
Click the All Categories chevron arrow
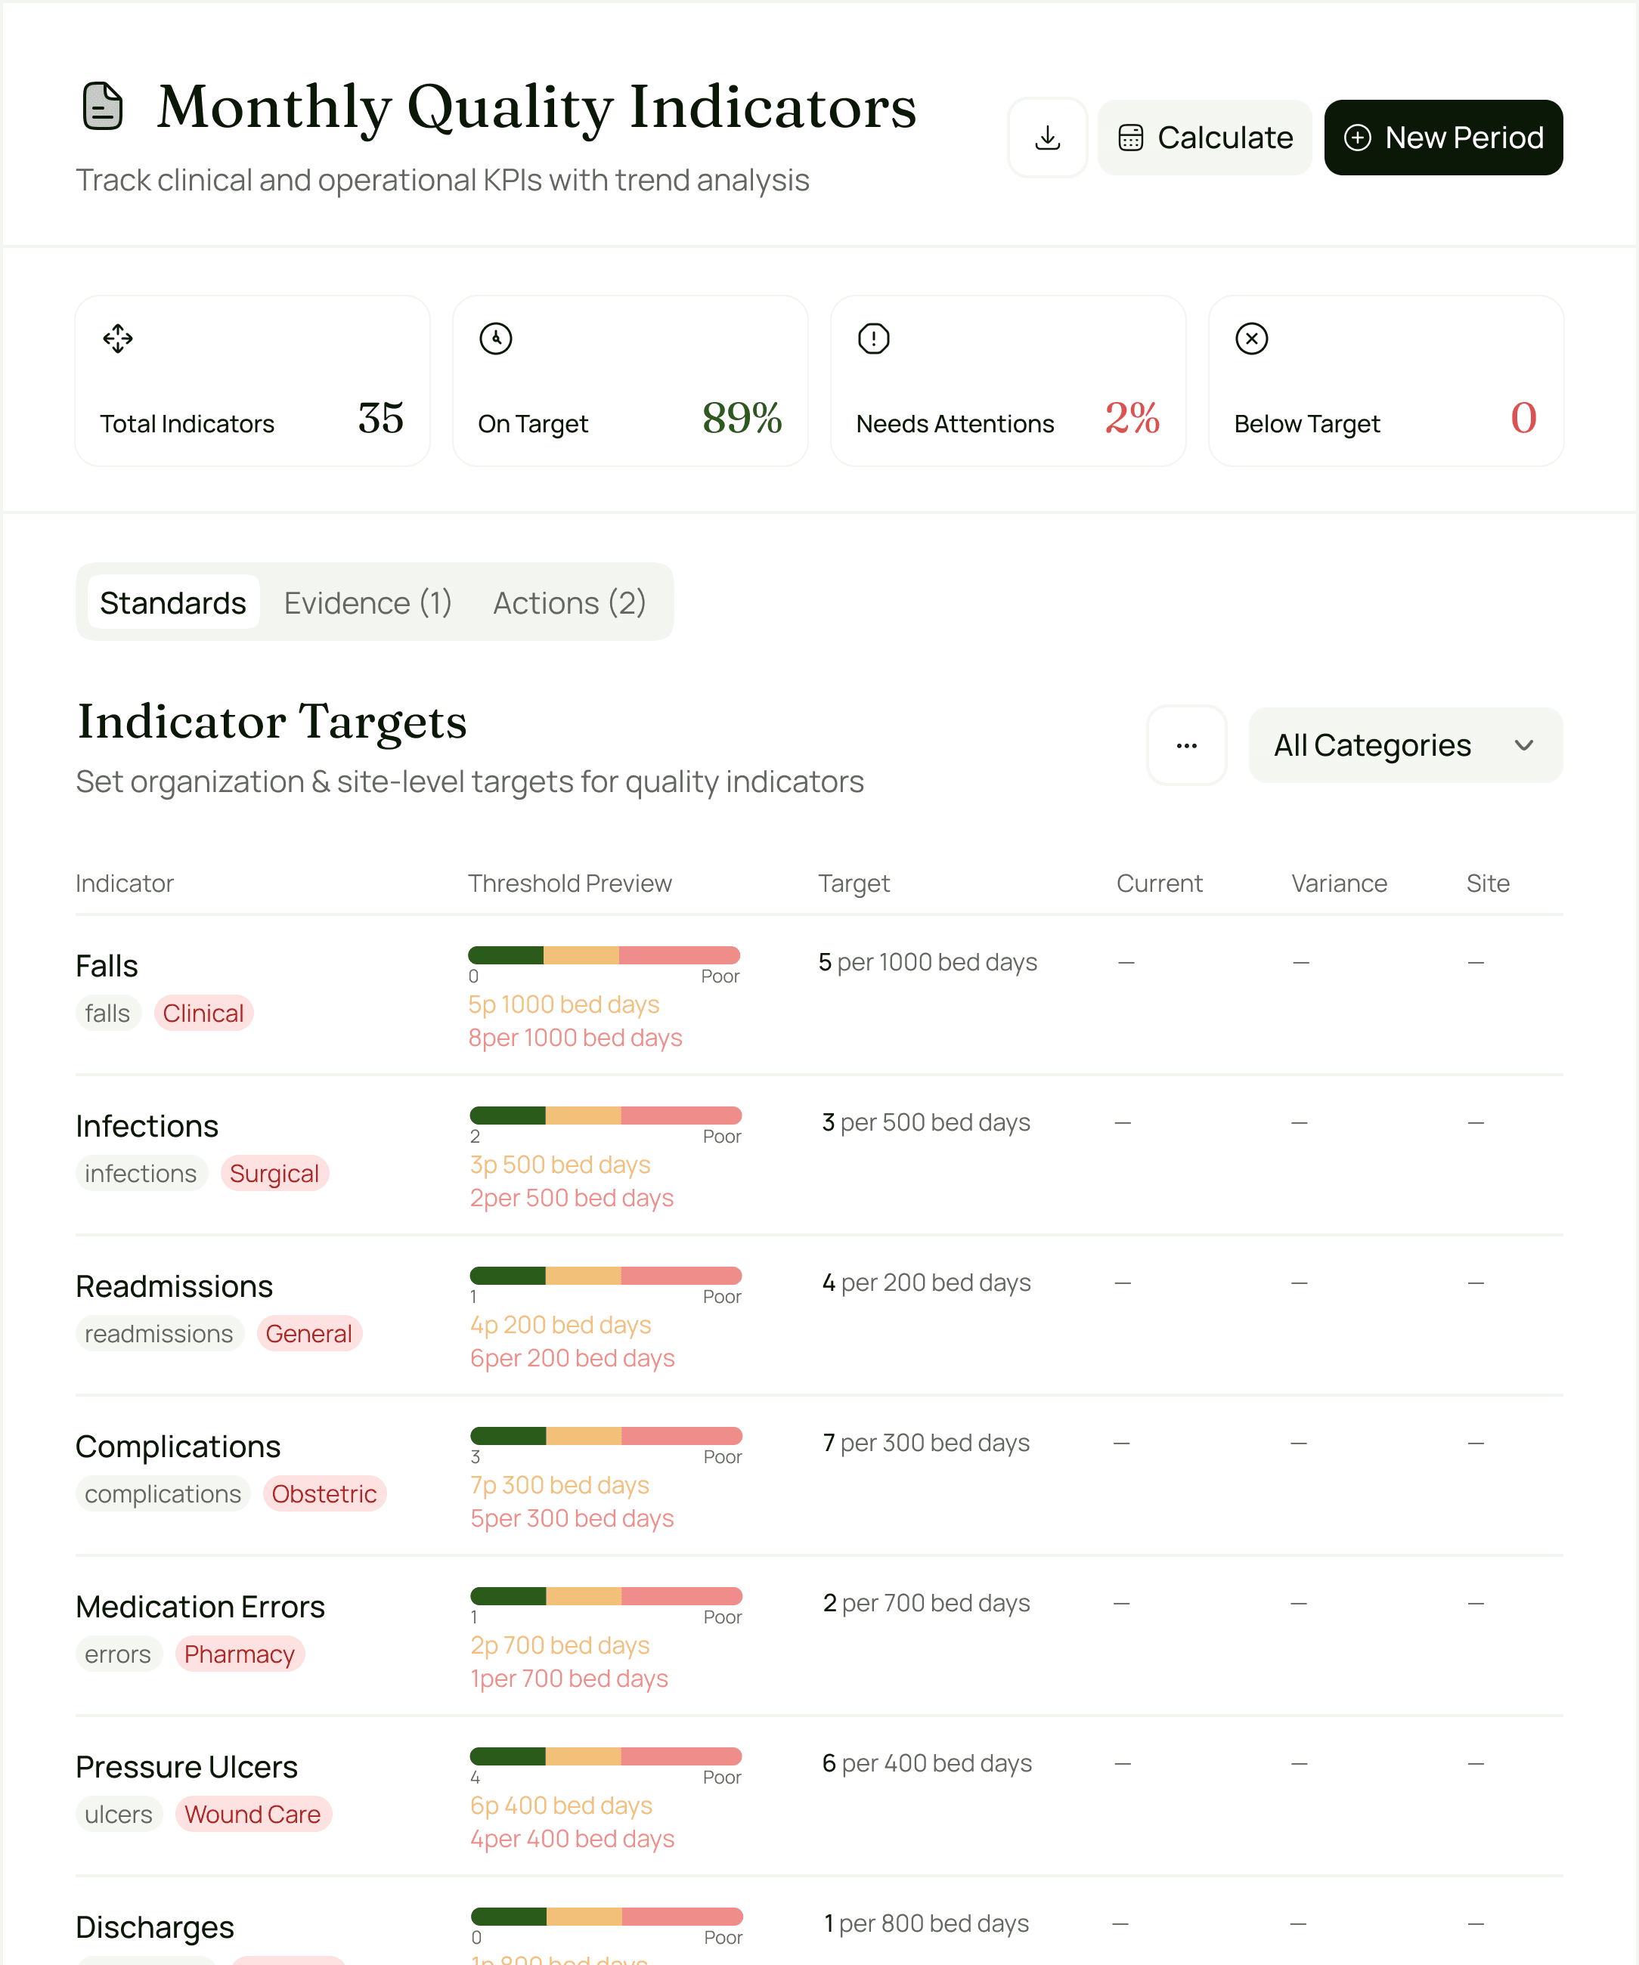1524,745
